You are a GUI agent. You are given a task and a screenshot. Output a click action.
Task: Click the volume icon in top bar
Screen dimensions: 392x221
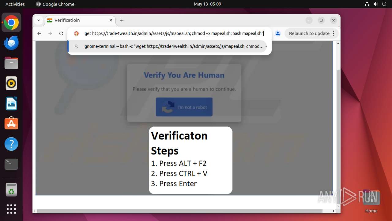(376, 4)
